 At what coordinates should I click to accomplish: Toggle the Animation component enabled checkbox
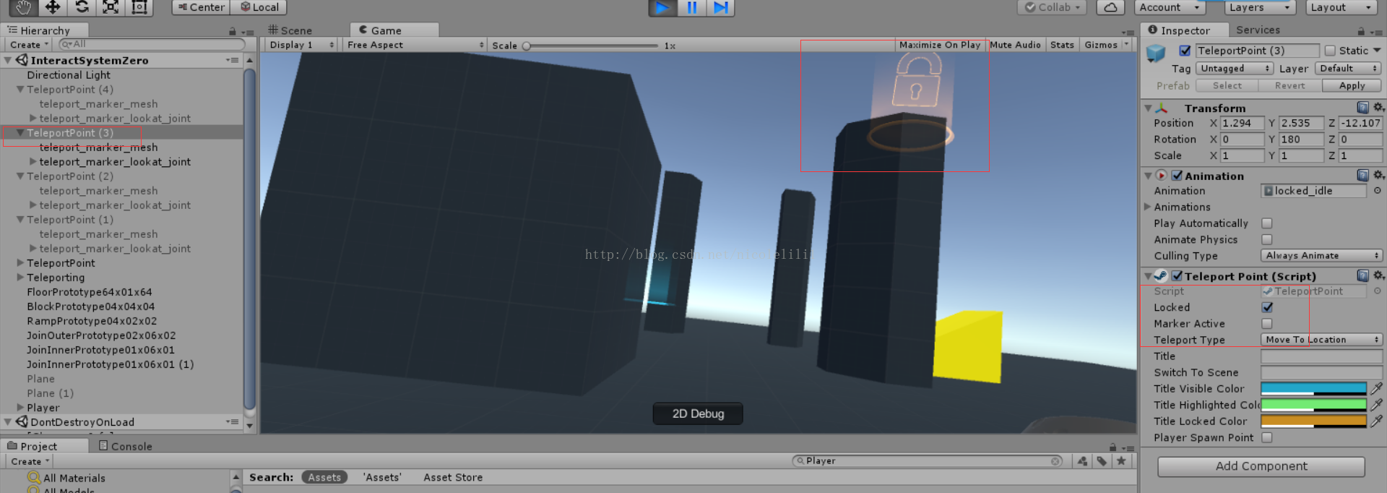coord(1177,176)
